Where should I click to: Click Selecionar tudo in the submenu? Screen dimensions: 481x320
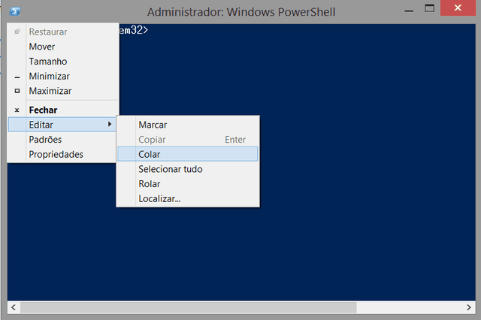pyautogui.click(x=188, y=169)
